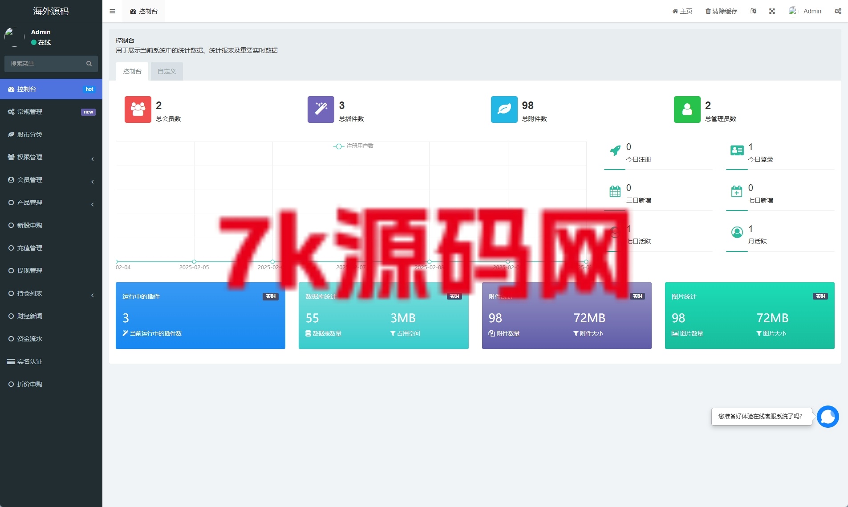Click the Admin avatar in the sidebar

(x=14, y=37)
